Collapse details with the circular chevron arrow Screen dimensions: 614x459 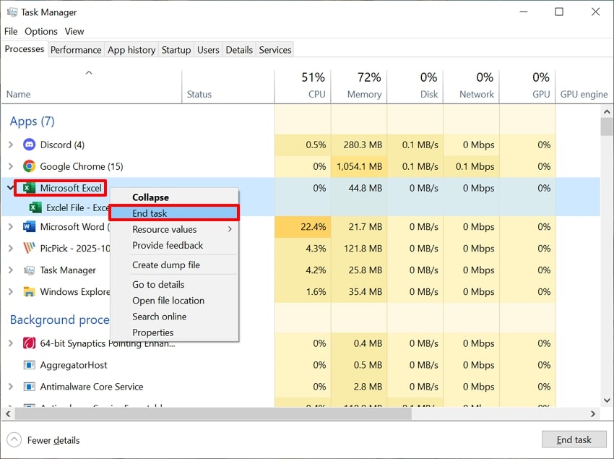[x=12, y=440]
